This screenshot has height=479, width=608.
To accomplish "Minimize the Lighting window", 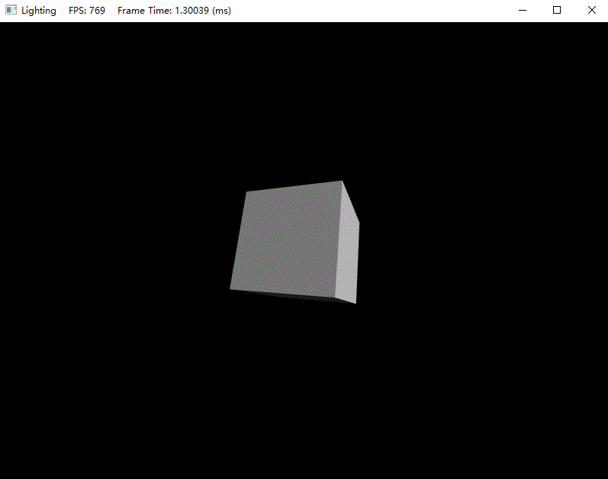I will point(523,11).
